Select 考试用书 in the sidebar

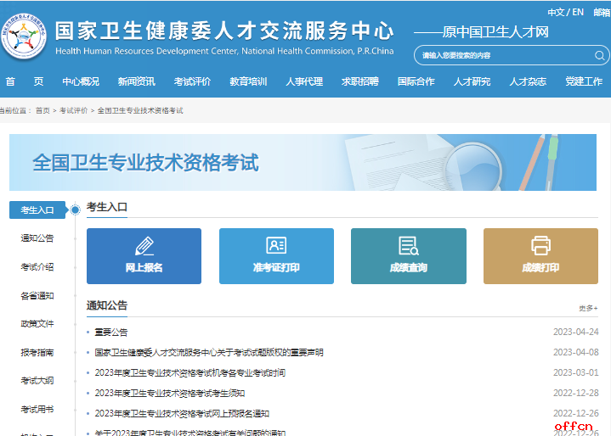37,409
